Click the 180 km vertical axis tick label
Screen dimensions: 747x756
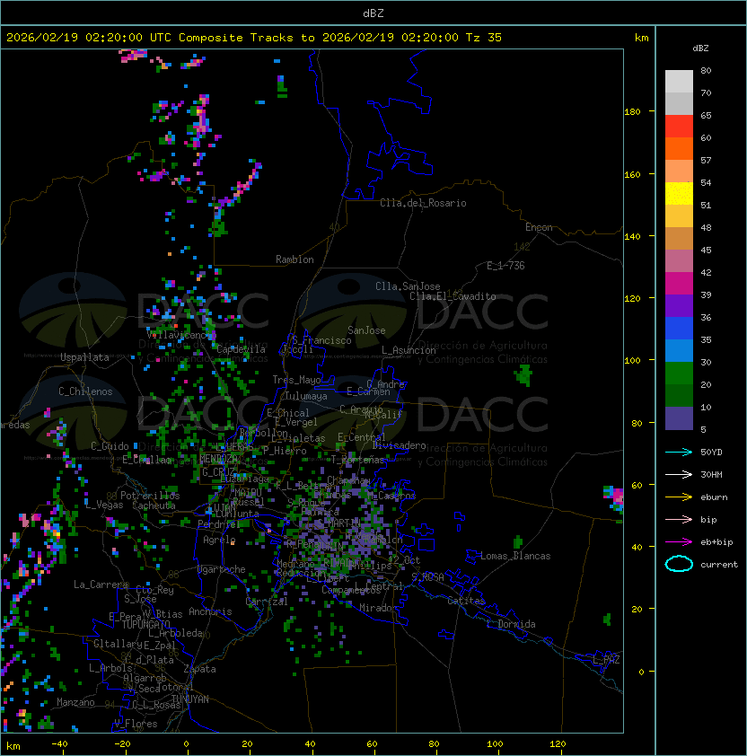pyautogui.click(x=632, y=112)
